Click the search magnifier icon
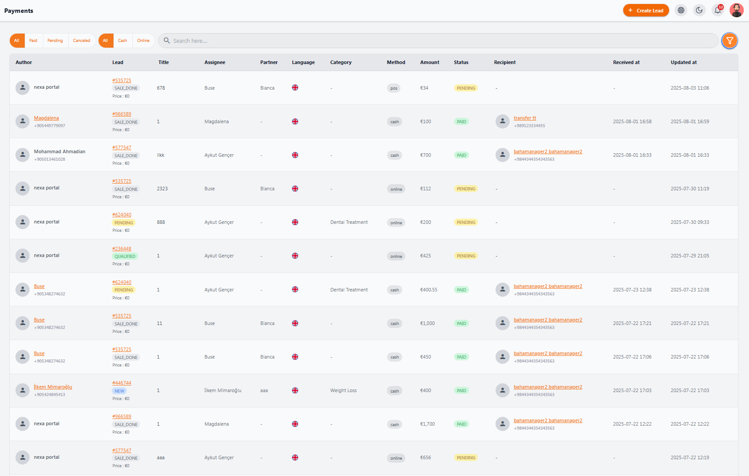This screenshot has width=749, height=476. tap(167, 41)
